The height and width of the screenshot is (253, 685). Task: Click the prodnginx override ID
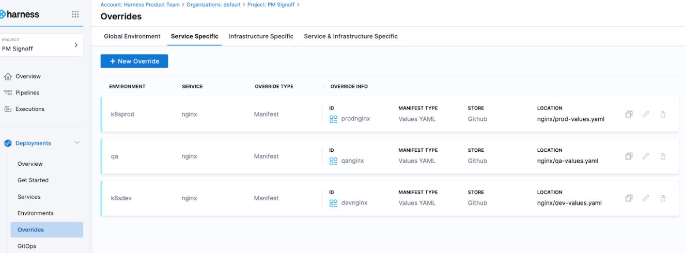pyautogui.click(x=355, y=119)
